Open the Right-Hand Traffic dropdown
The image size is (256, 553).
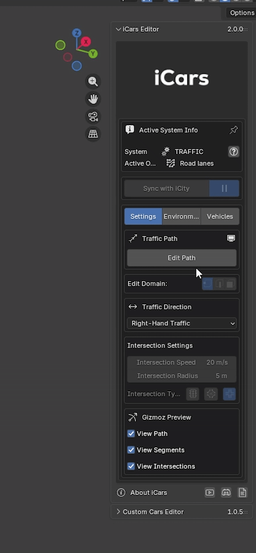click(x=181, y=323)
